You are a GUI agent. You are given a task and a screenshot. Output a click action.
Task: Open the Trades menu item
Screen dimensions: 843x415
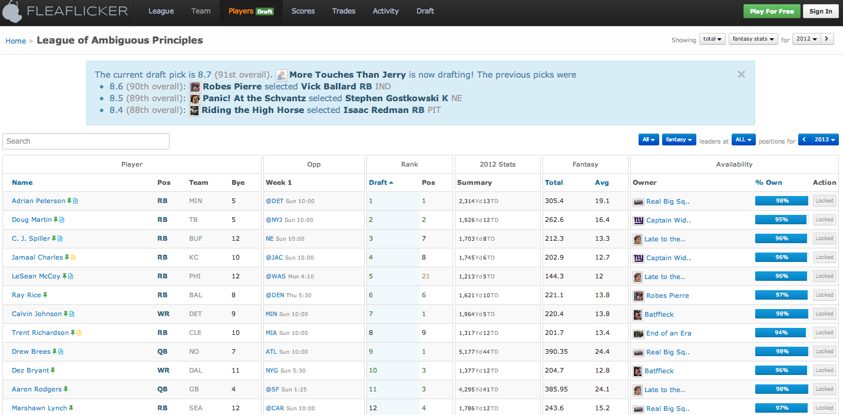pyautogui.click(x=343, y=11)
